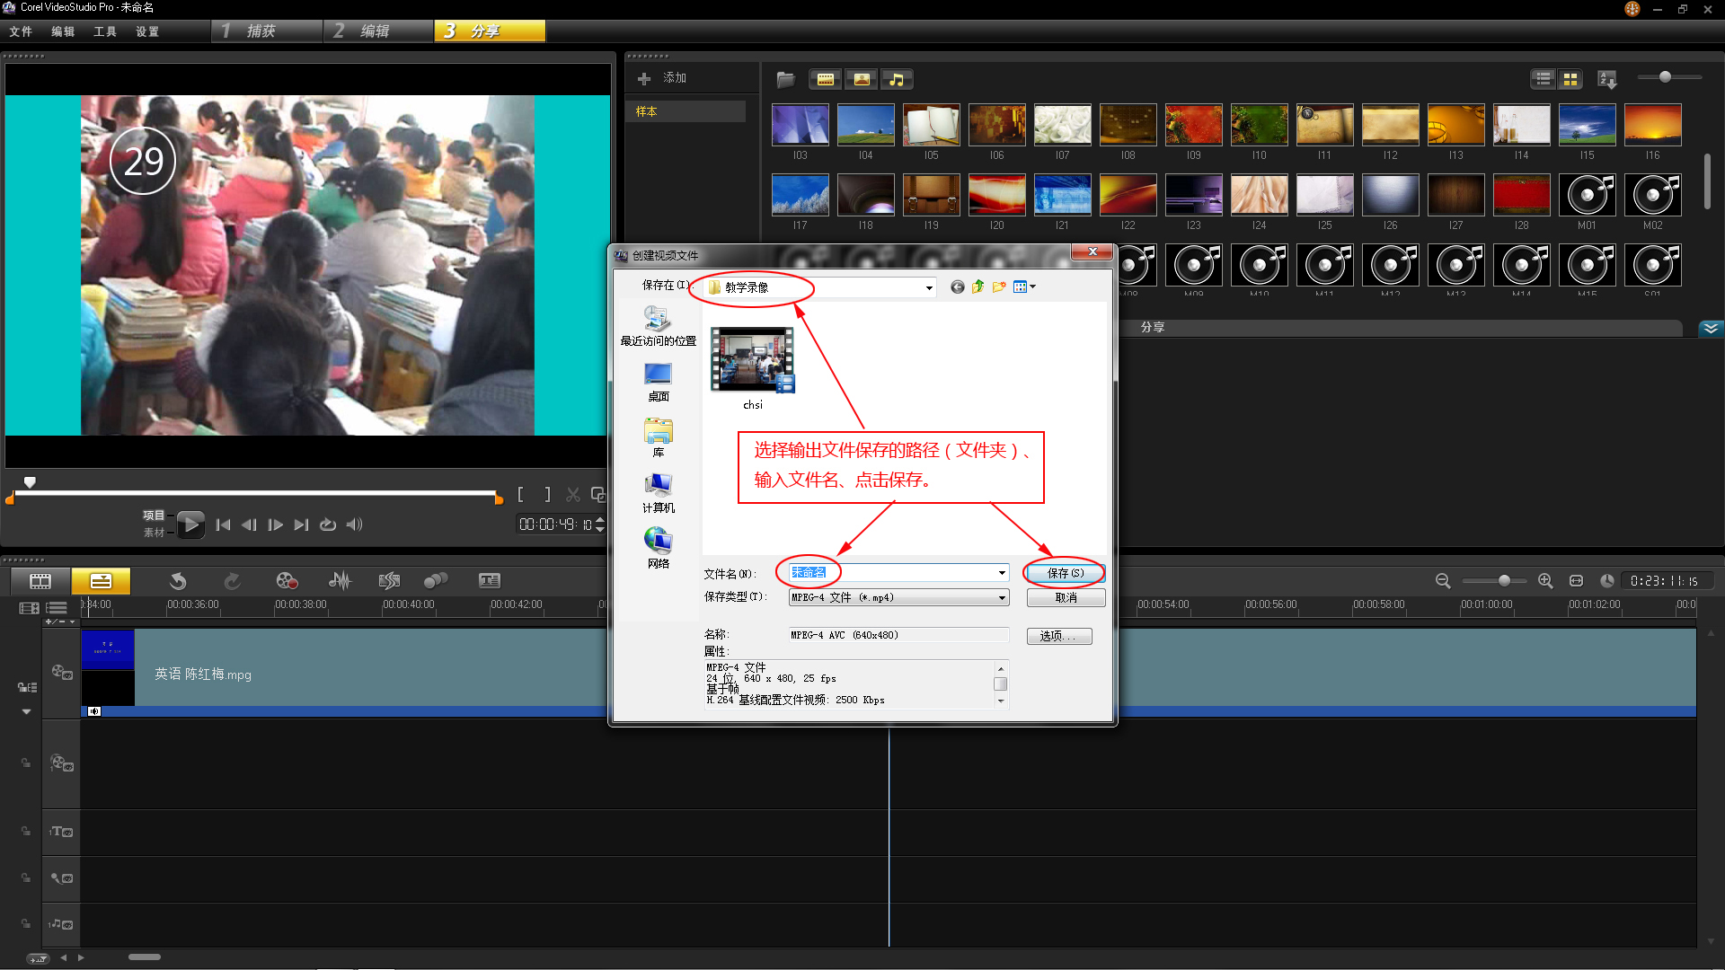Toggle video clips filter in library
1725x970 pixels.
[825, 79]
